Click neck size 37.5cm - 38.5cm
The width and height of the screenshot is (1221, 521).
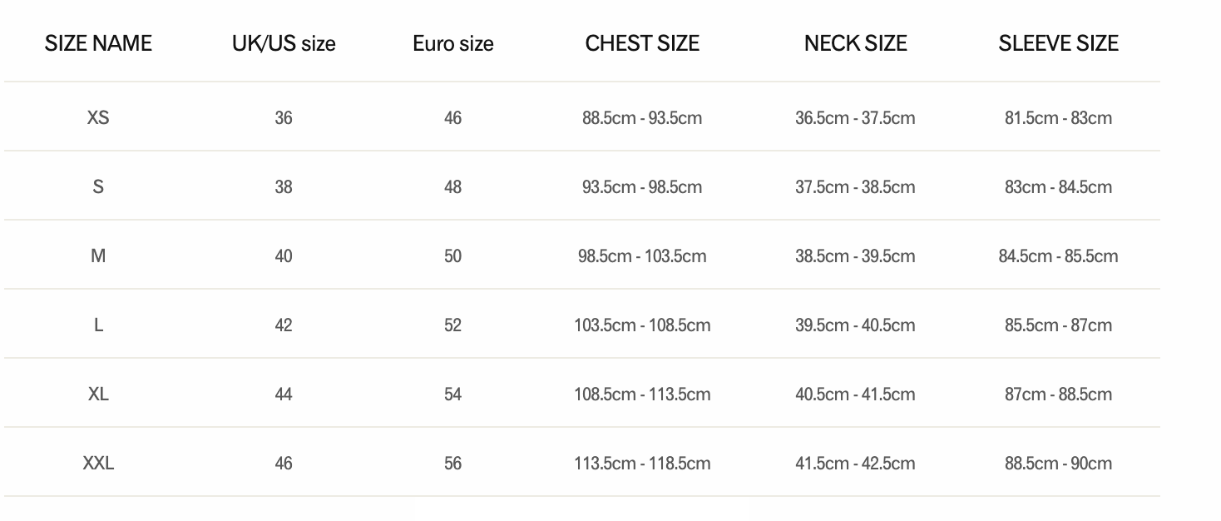coord(855,186)
